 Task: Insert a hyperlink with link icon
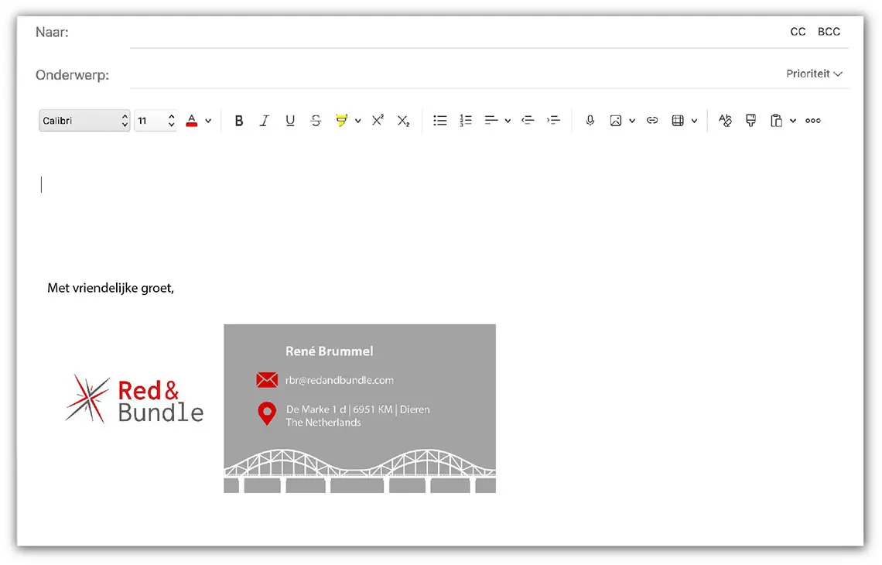click(x=652, y=121)
